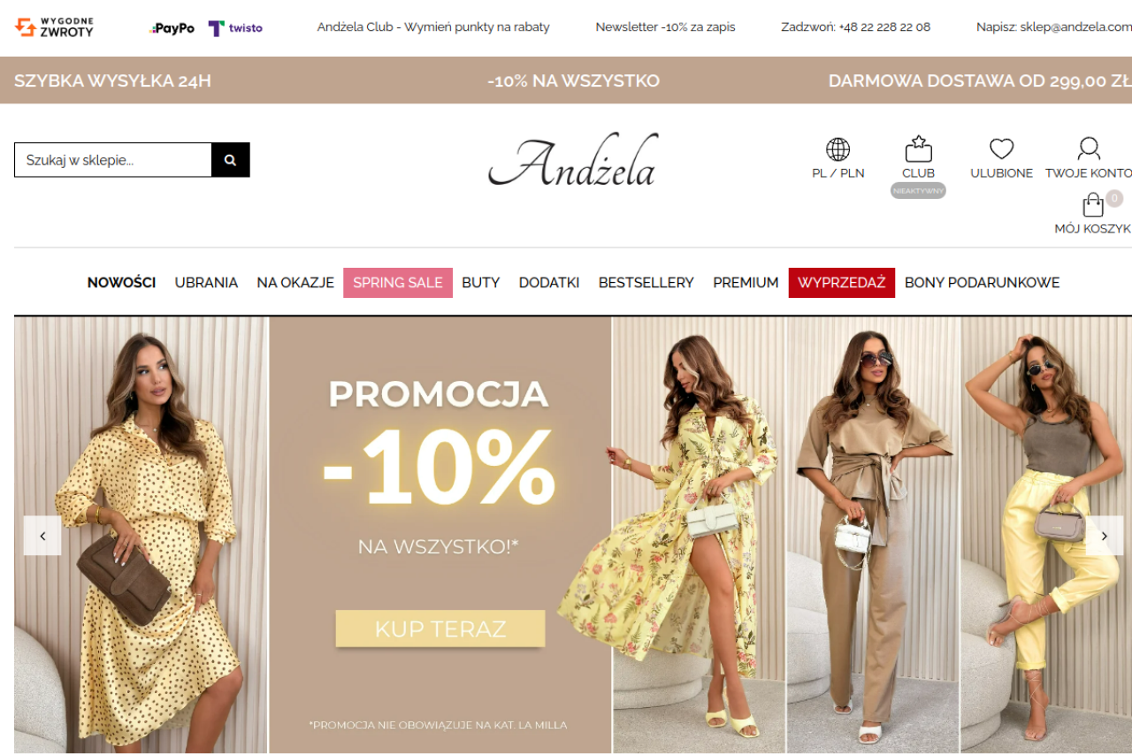Open the PL / PLN language globe
The image size is (1132, 754).
[838, 149]
